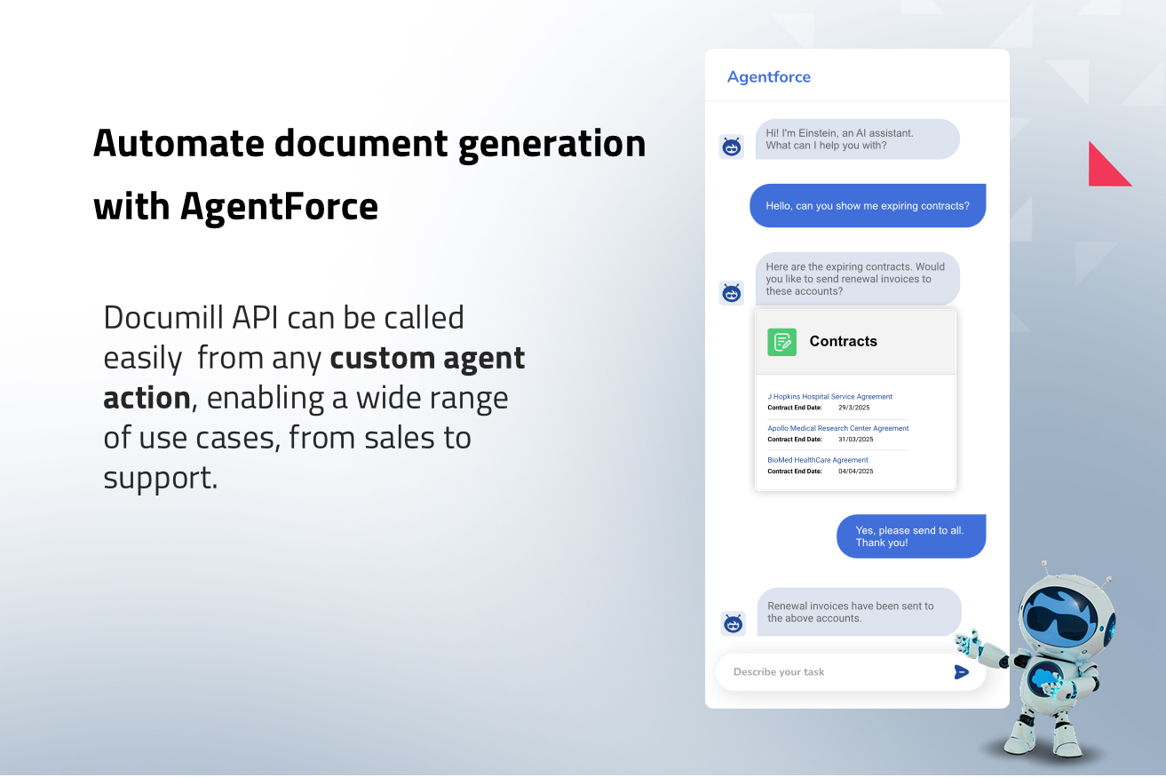Click 'Here are the expiring contracts' message bubble
This screenshot has height=777, width=1166.
[x=858, y=279]
